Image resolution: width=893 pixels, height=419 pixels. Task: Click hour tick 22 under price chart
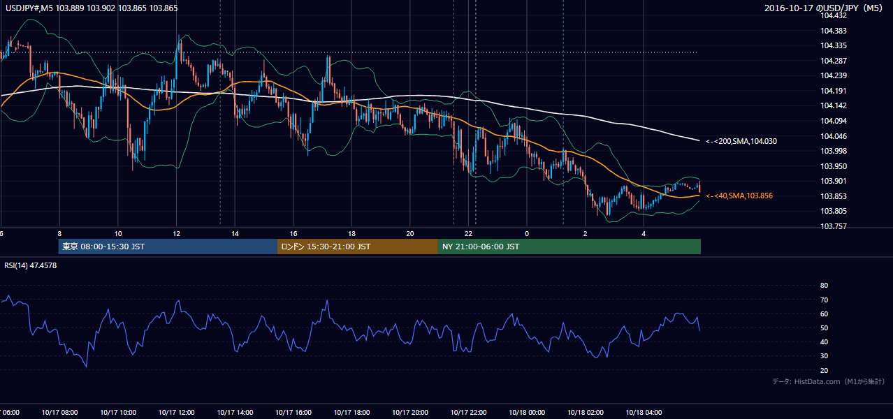[x=469, y=233]
